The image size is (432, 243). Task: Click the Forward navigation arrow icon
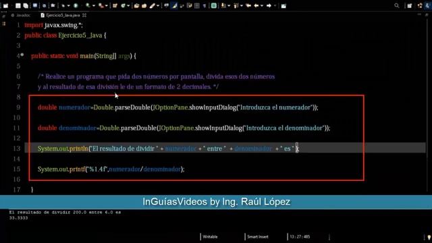click(269, 5)
